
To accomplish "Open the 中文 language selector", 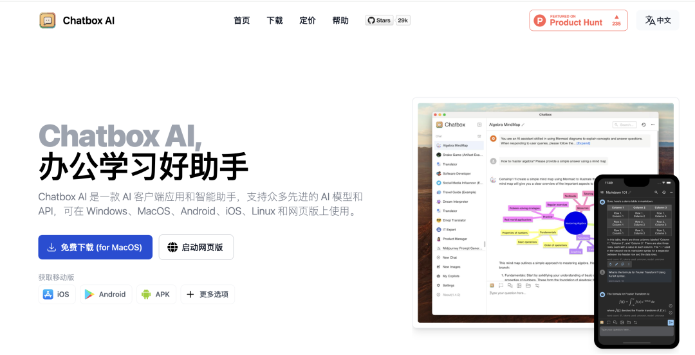I will (658, 21).
